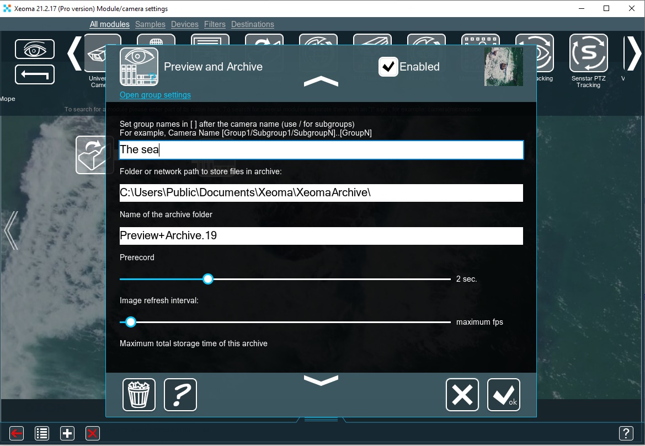Maximize the Xeoma window
The width and height of the screenshot is (645, 446).
click(606, 9)
